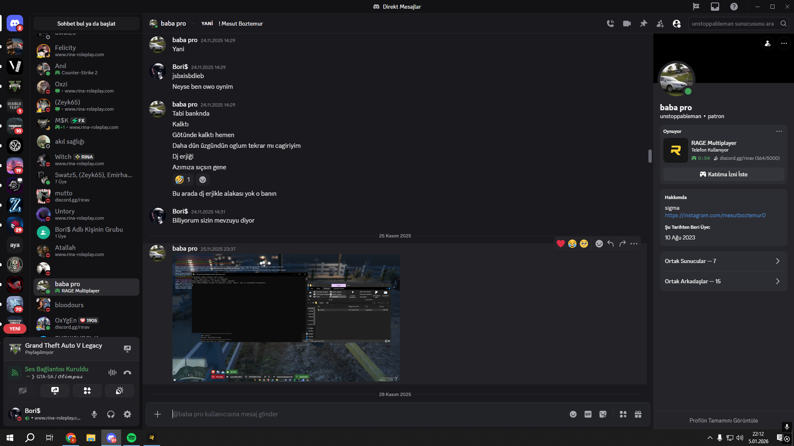This screenshot has height=446, width=794.
Task: Toggle screen share in voice panel
Action: pos(55,391)
